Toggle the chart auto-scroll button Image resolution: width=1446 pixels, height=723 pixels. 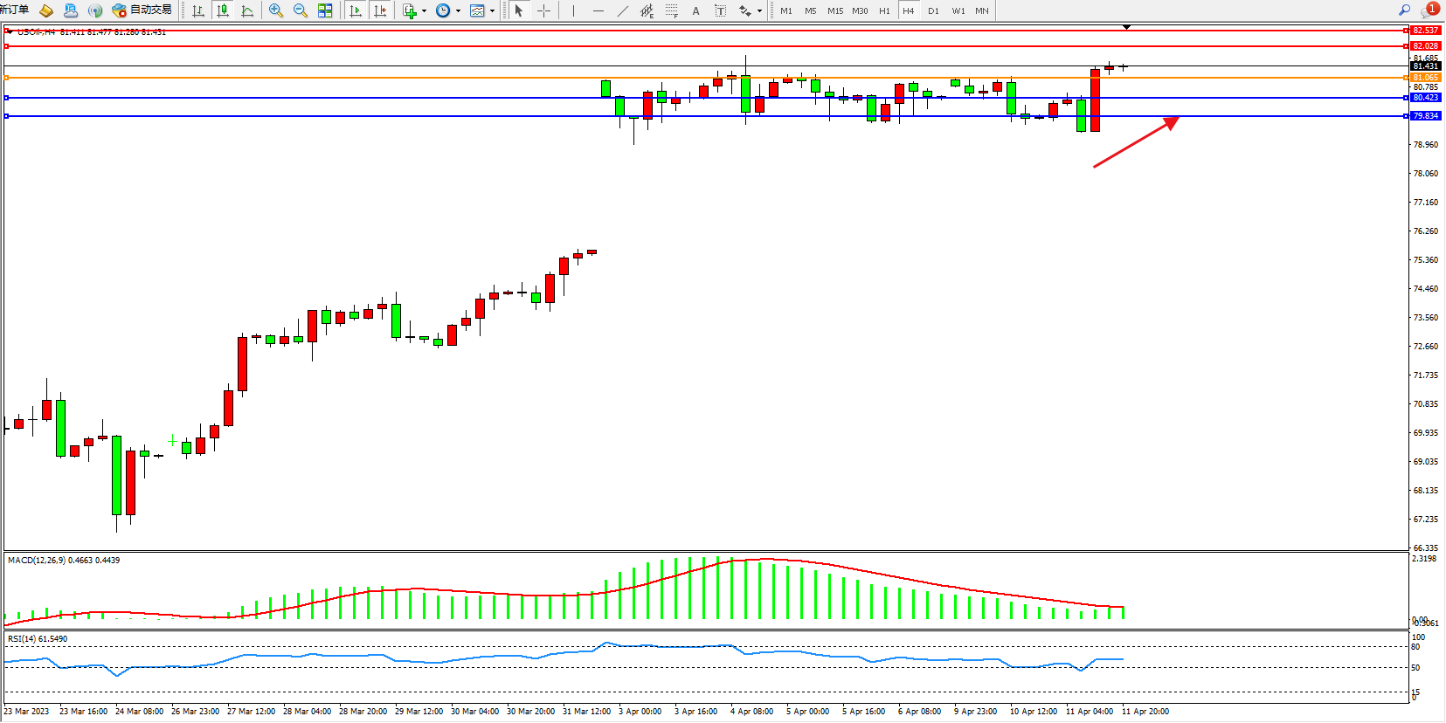[356, 10]
